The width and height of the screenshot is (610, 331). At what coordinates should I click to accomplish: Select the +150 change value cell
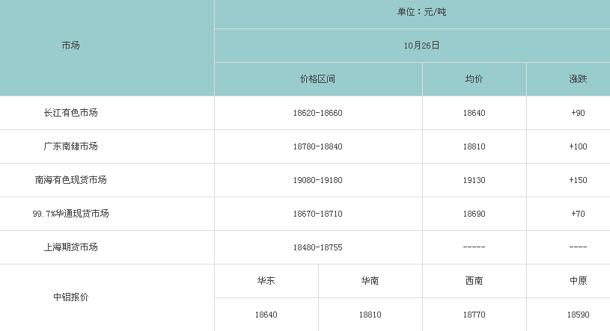[577, 180]
